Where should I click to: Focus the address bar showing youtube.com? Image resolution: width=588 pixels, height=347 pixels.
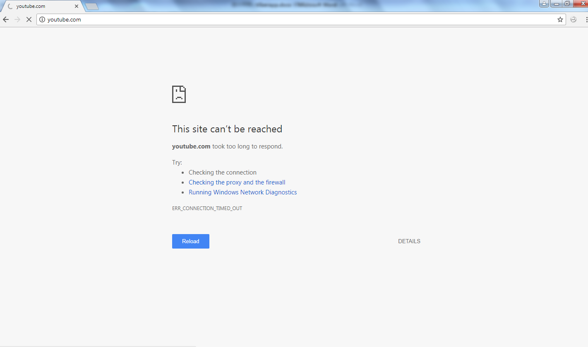pos(301,19)
